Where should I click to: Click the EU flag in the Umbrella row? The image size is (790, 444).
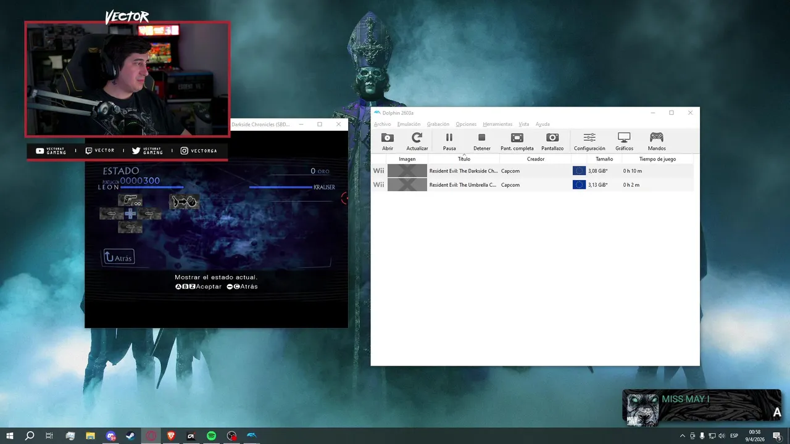[579, 184]
